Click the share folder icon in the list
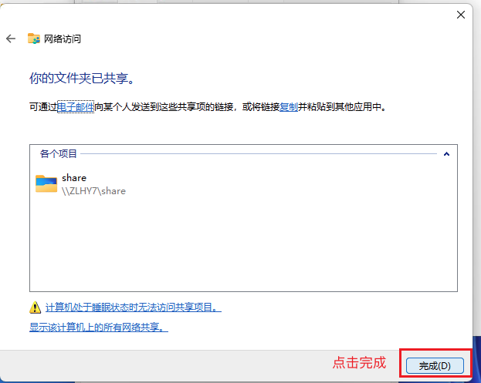 coord(46,183)
